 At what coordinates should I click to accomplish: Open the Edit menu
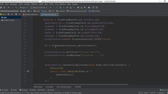click(2, 4)
